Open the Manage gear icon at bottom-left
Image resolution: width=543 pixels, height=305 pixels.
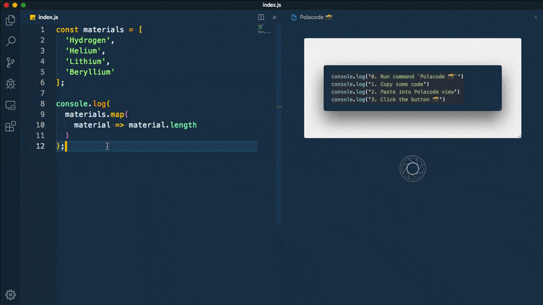click(10, 295)
